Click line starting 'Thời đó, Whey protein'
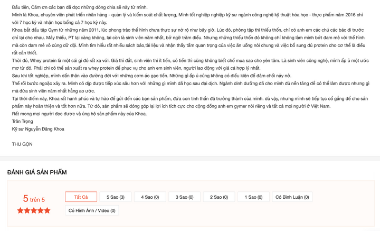380x231 pixels. (190, 60)
